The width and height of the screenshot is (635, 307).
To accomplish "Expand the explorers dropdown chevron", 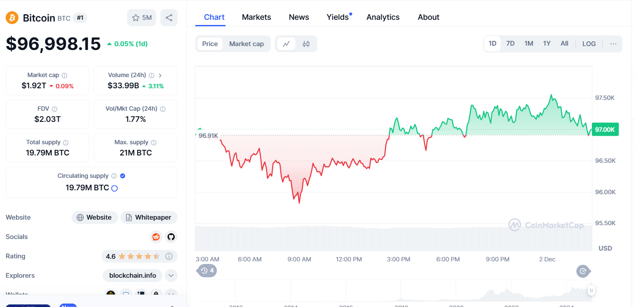I will pos(171,276).
